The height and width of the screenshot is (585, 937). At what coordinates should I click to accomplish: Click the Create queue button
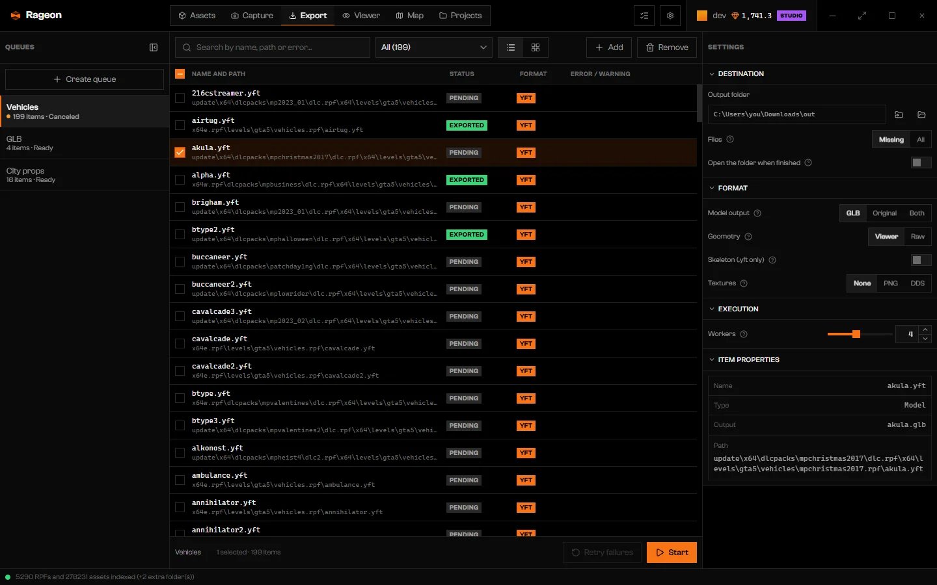(x=85, y=79)
